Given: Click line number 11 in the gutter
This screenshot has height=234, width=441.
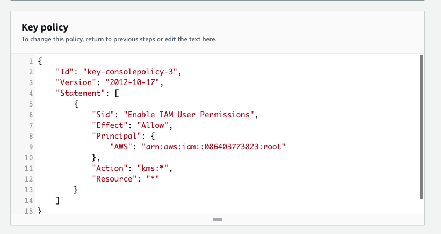Looking at the screenshot, I should tap(30, 168).
